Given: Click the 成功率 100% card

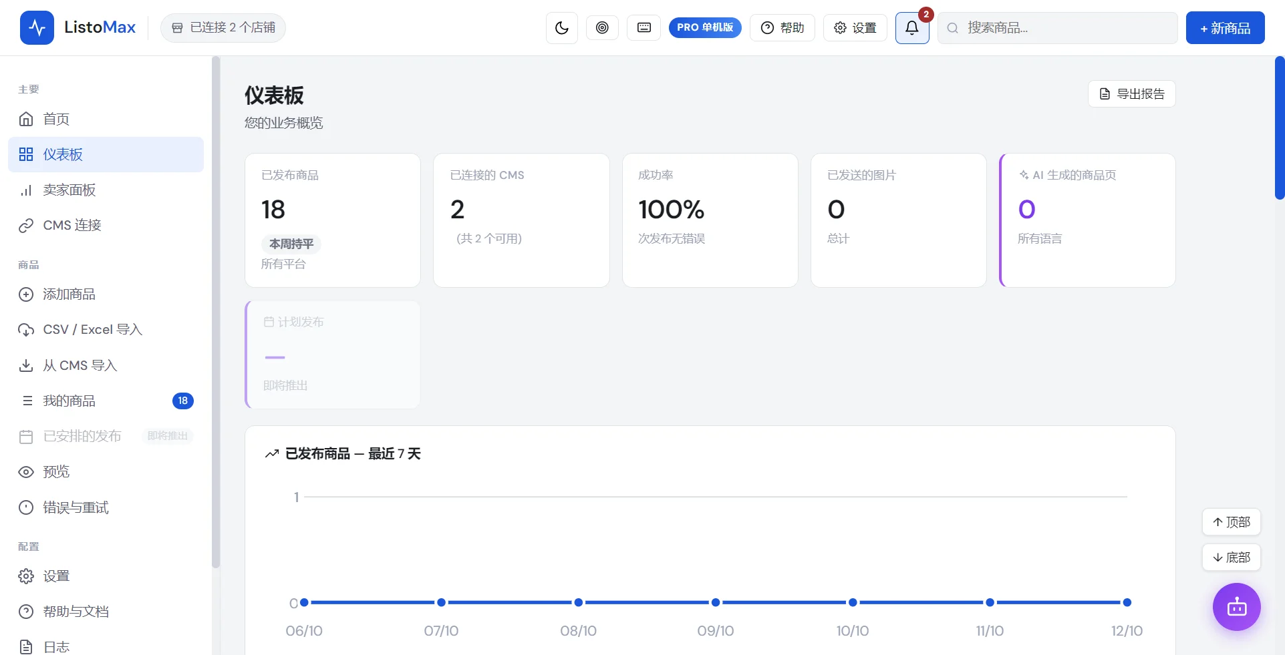Looking at the screenshot, I should [x=710, y=220].
